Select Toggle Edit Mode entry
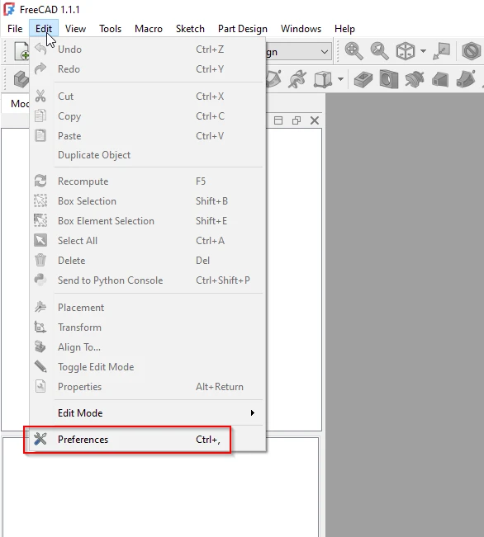Image resolution: width=484 pixels, height=537 pixels. click(148, 367)
